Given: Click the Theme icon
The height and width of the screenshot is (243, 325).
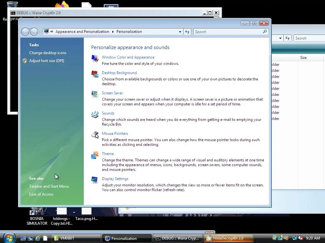Looking at the screenshot, I should pos(95,155).
